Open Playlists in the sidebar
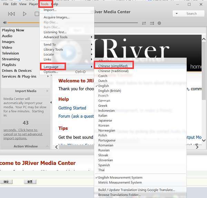The height and width of the screenshot is (198, 207). pos(9,65)
